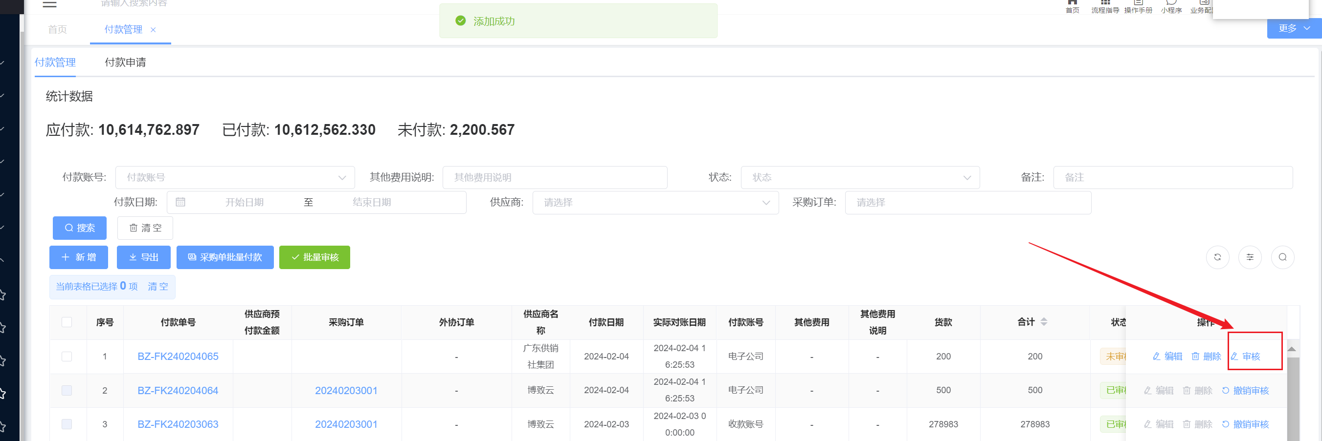Viewport: 1322px width, 441px height.
Task: Delete payment BZ-FK240204065 via 删除
Action: [x=1206, y=357]
